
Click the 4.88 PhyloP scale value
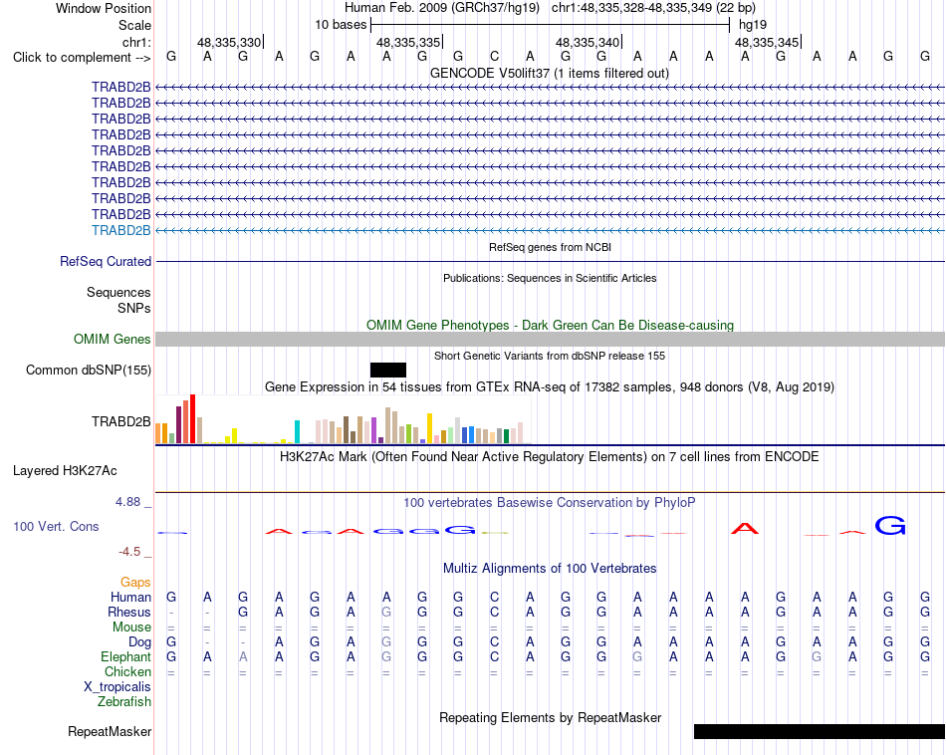127,502
